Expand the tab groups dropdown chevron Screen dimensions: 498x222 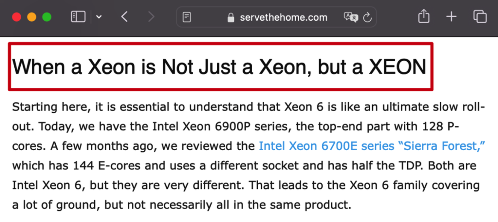point(99,18)
